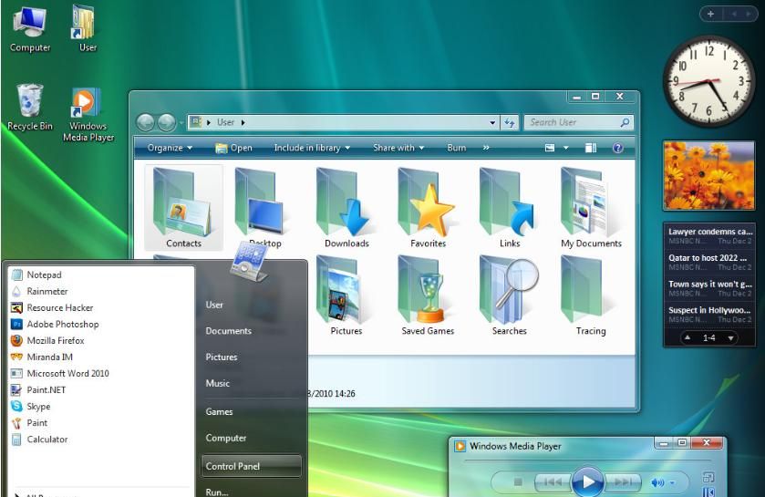Open Paint from the Start menu

pyautogui.click(x=101, y=423)
